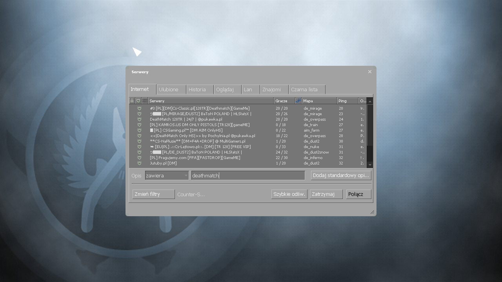Click the deathmatch tag text field

[x=248, y=176]
